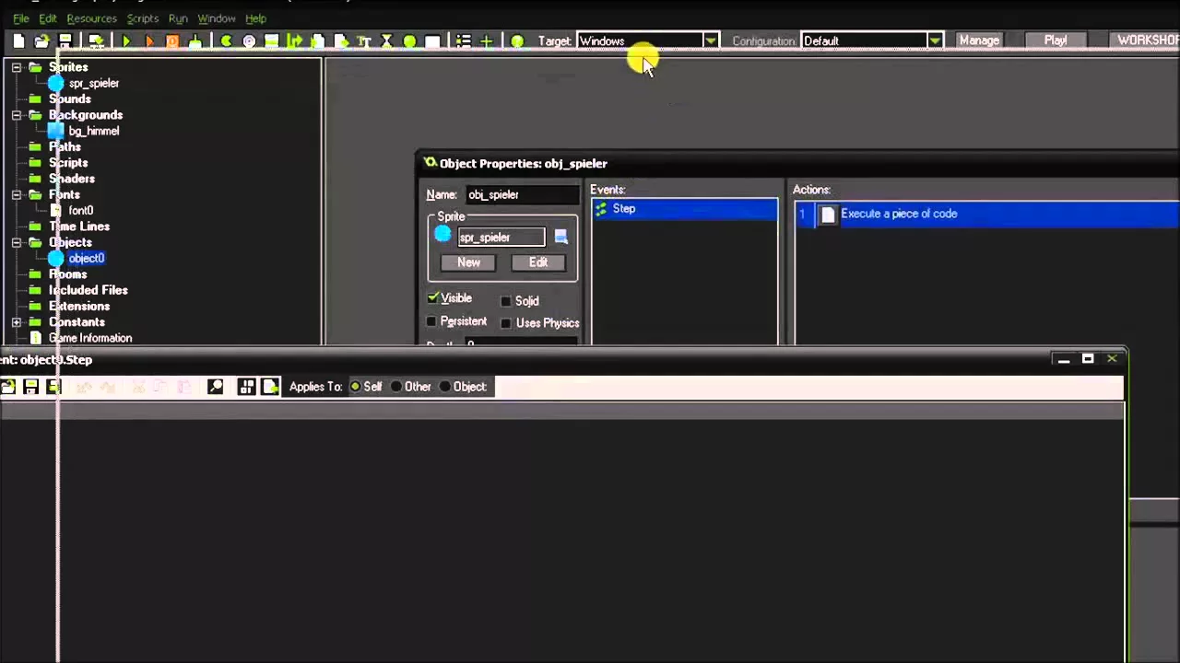Viewport: 1180px width, 663px height.
Task: Create a new project with toolbar icon
Action: click(18, 41)
